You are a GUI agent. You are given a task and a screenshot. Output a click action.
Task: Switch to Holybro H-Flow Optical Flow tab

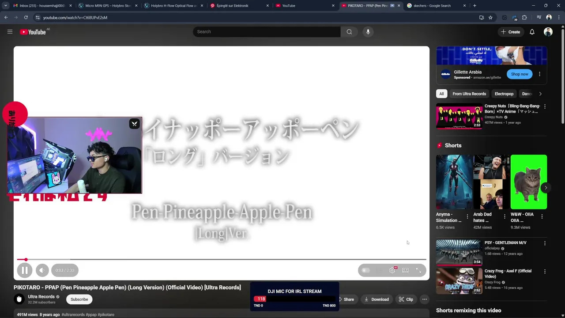click(174, 6)
